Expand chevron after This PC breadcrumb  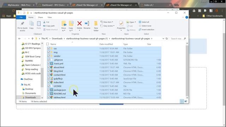click(50, 38)
